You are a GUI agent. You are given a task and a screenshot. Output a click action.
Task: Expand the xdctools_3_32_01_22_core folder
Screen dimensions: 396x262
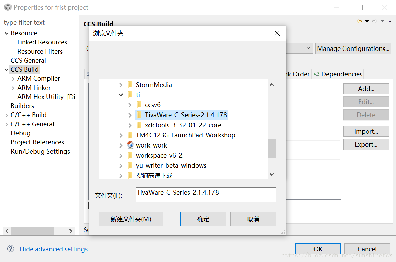pyautogui.click(x=130, y=125)
